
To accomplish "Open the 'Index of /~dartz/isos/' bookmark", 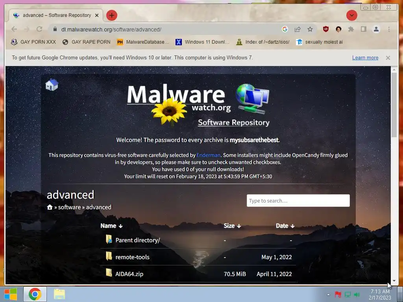I will click(263, 42).
